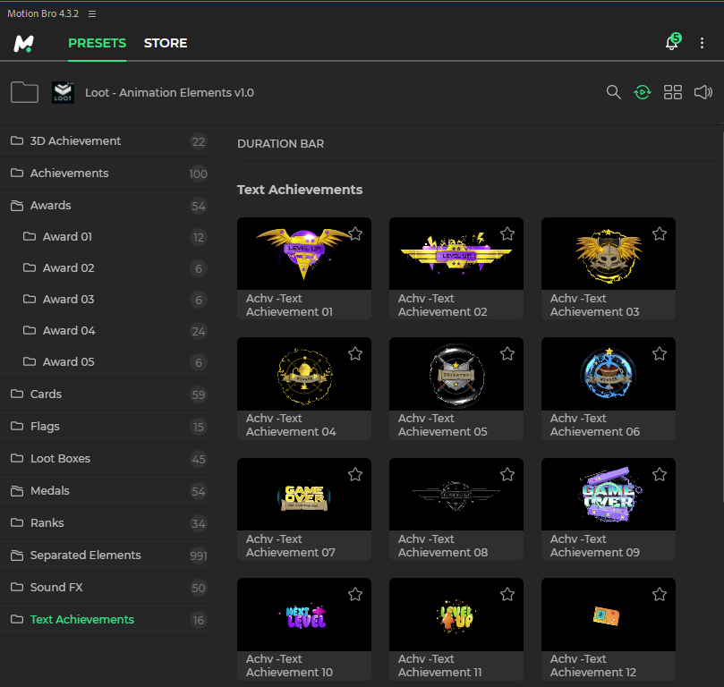
Task: Favorite Text Achievement 02 with star
Action: click(507, 234)
